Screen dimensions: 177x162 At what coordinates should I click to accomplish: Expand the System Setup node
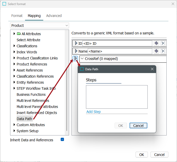[14, 131]
